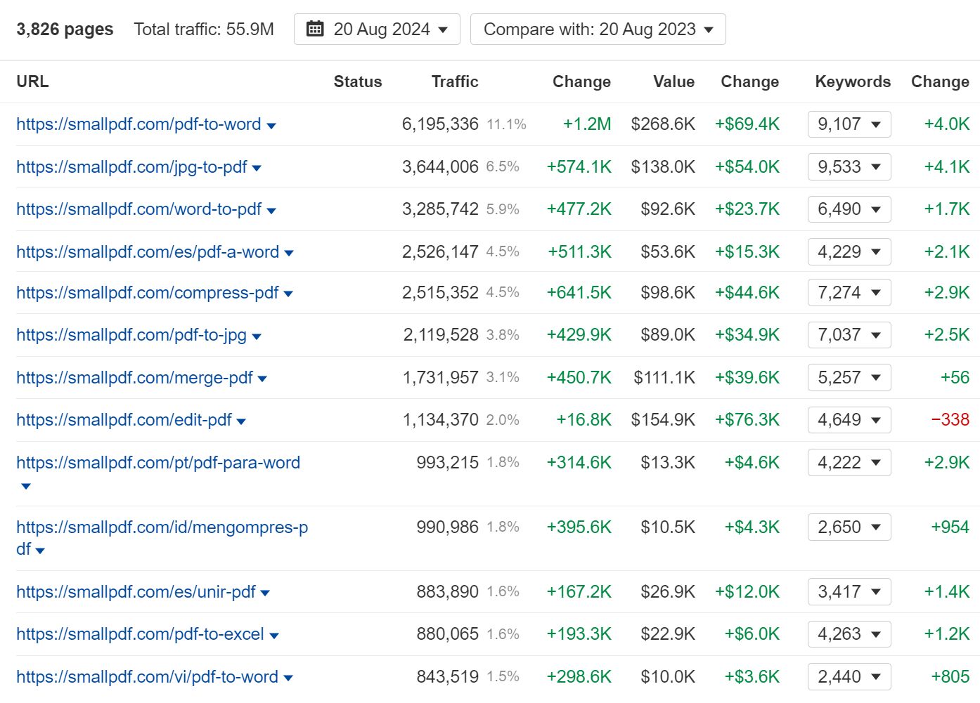Open the 2,650 keywords dropdown
980x703 pixels.
point(849,527)
